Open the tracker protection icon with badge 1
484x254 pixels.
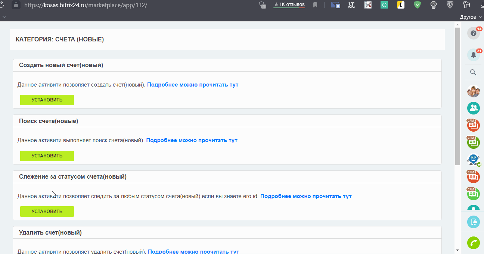click(263, 5)
